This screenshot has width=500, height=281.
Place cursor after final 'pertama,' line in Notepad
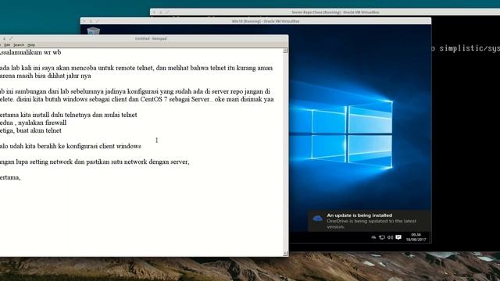point(21,178)
